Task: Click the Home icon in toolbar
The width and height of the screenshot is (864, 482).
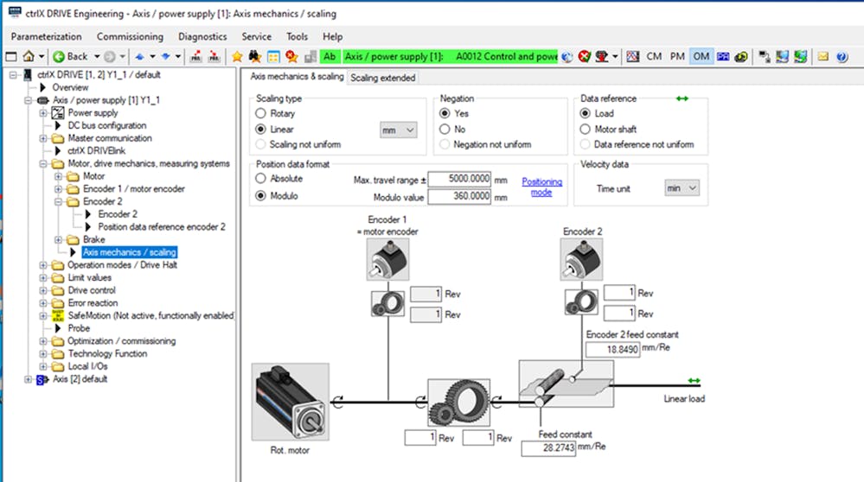Action: pos(29,56)
